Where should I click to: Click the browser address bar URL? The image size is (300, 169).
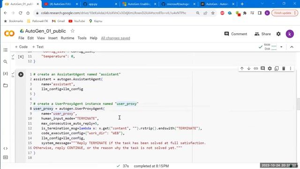[113, 13]
